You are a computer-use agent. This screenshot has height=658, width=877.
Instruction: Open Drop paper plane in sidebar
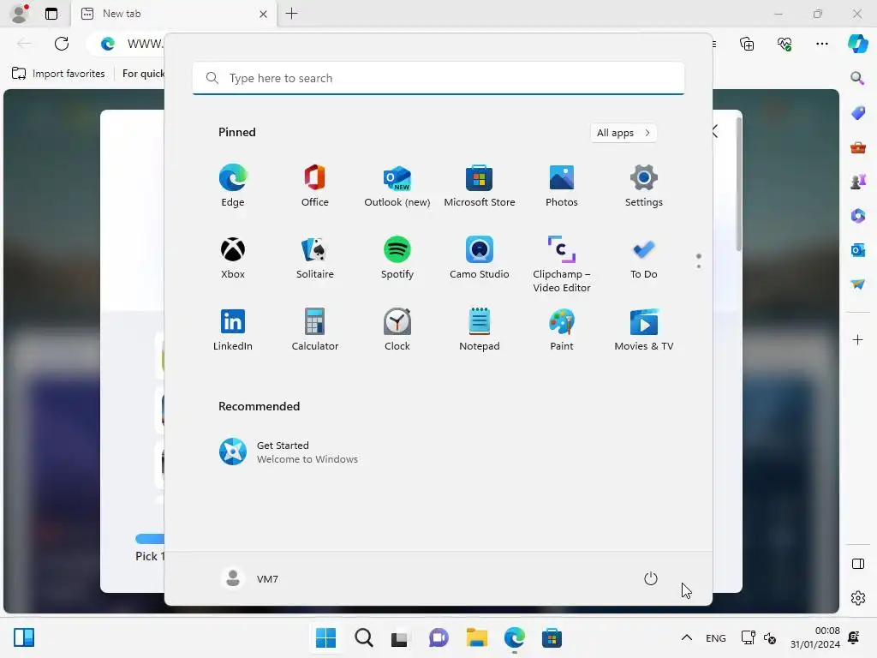click(x=857, y=284)
